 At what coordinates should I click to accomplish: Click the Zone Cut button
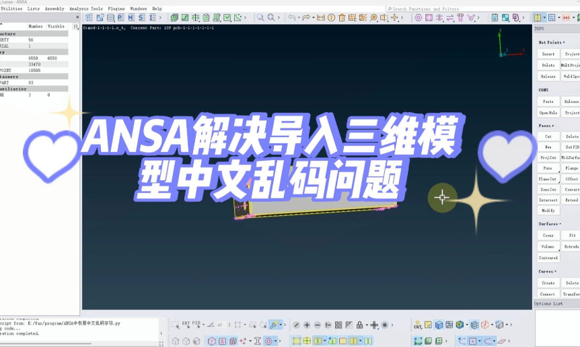point(548,189)
